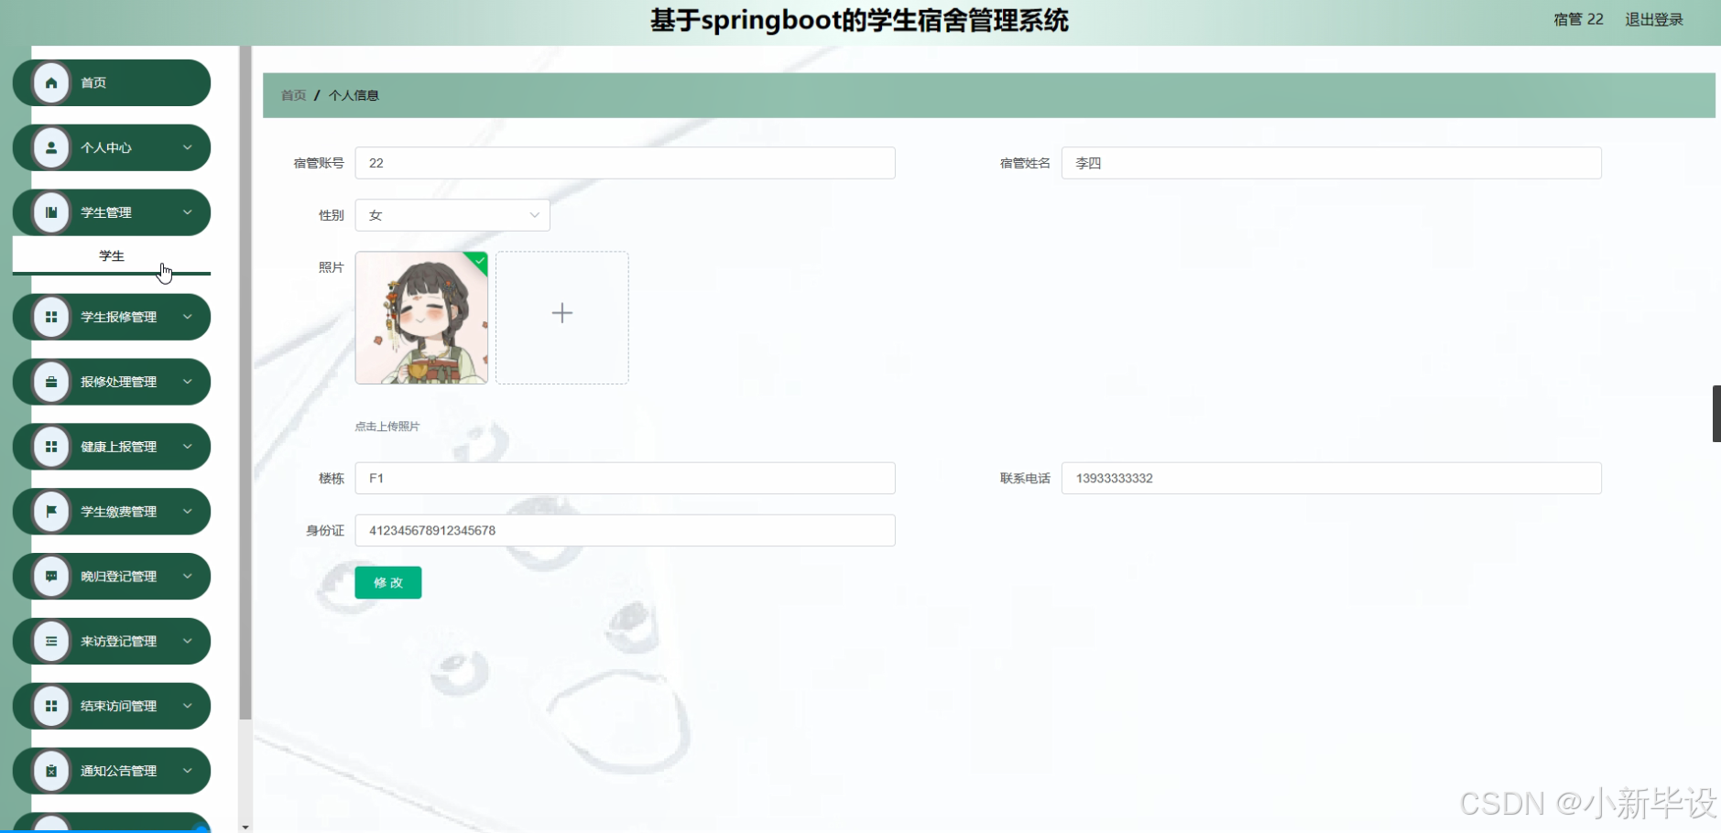Screen dimensions: 1721x833
Task: Click the plus box to upload photo
Action: [x=561, y=316]
